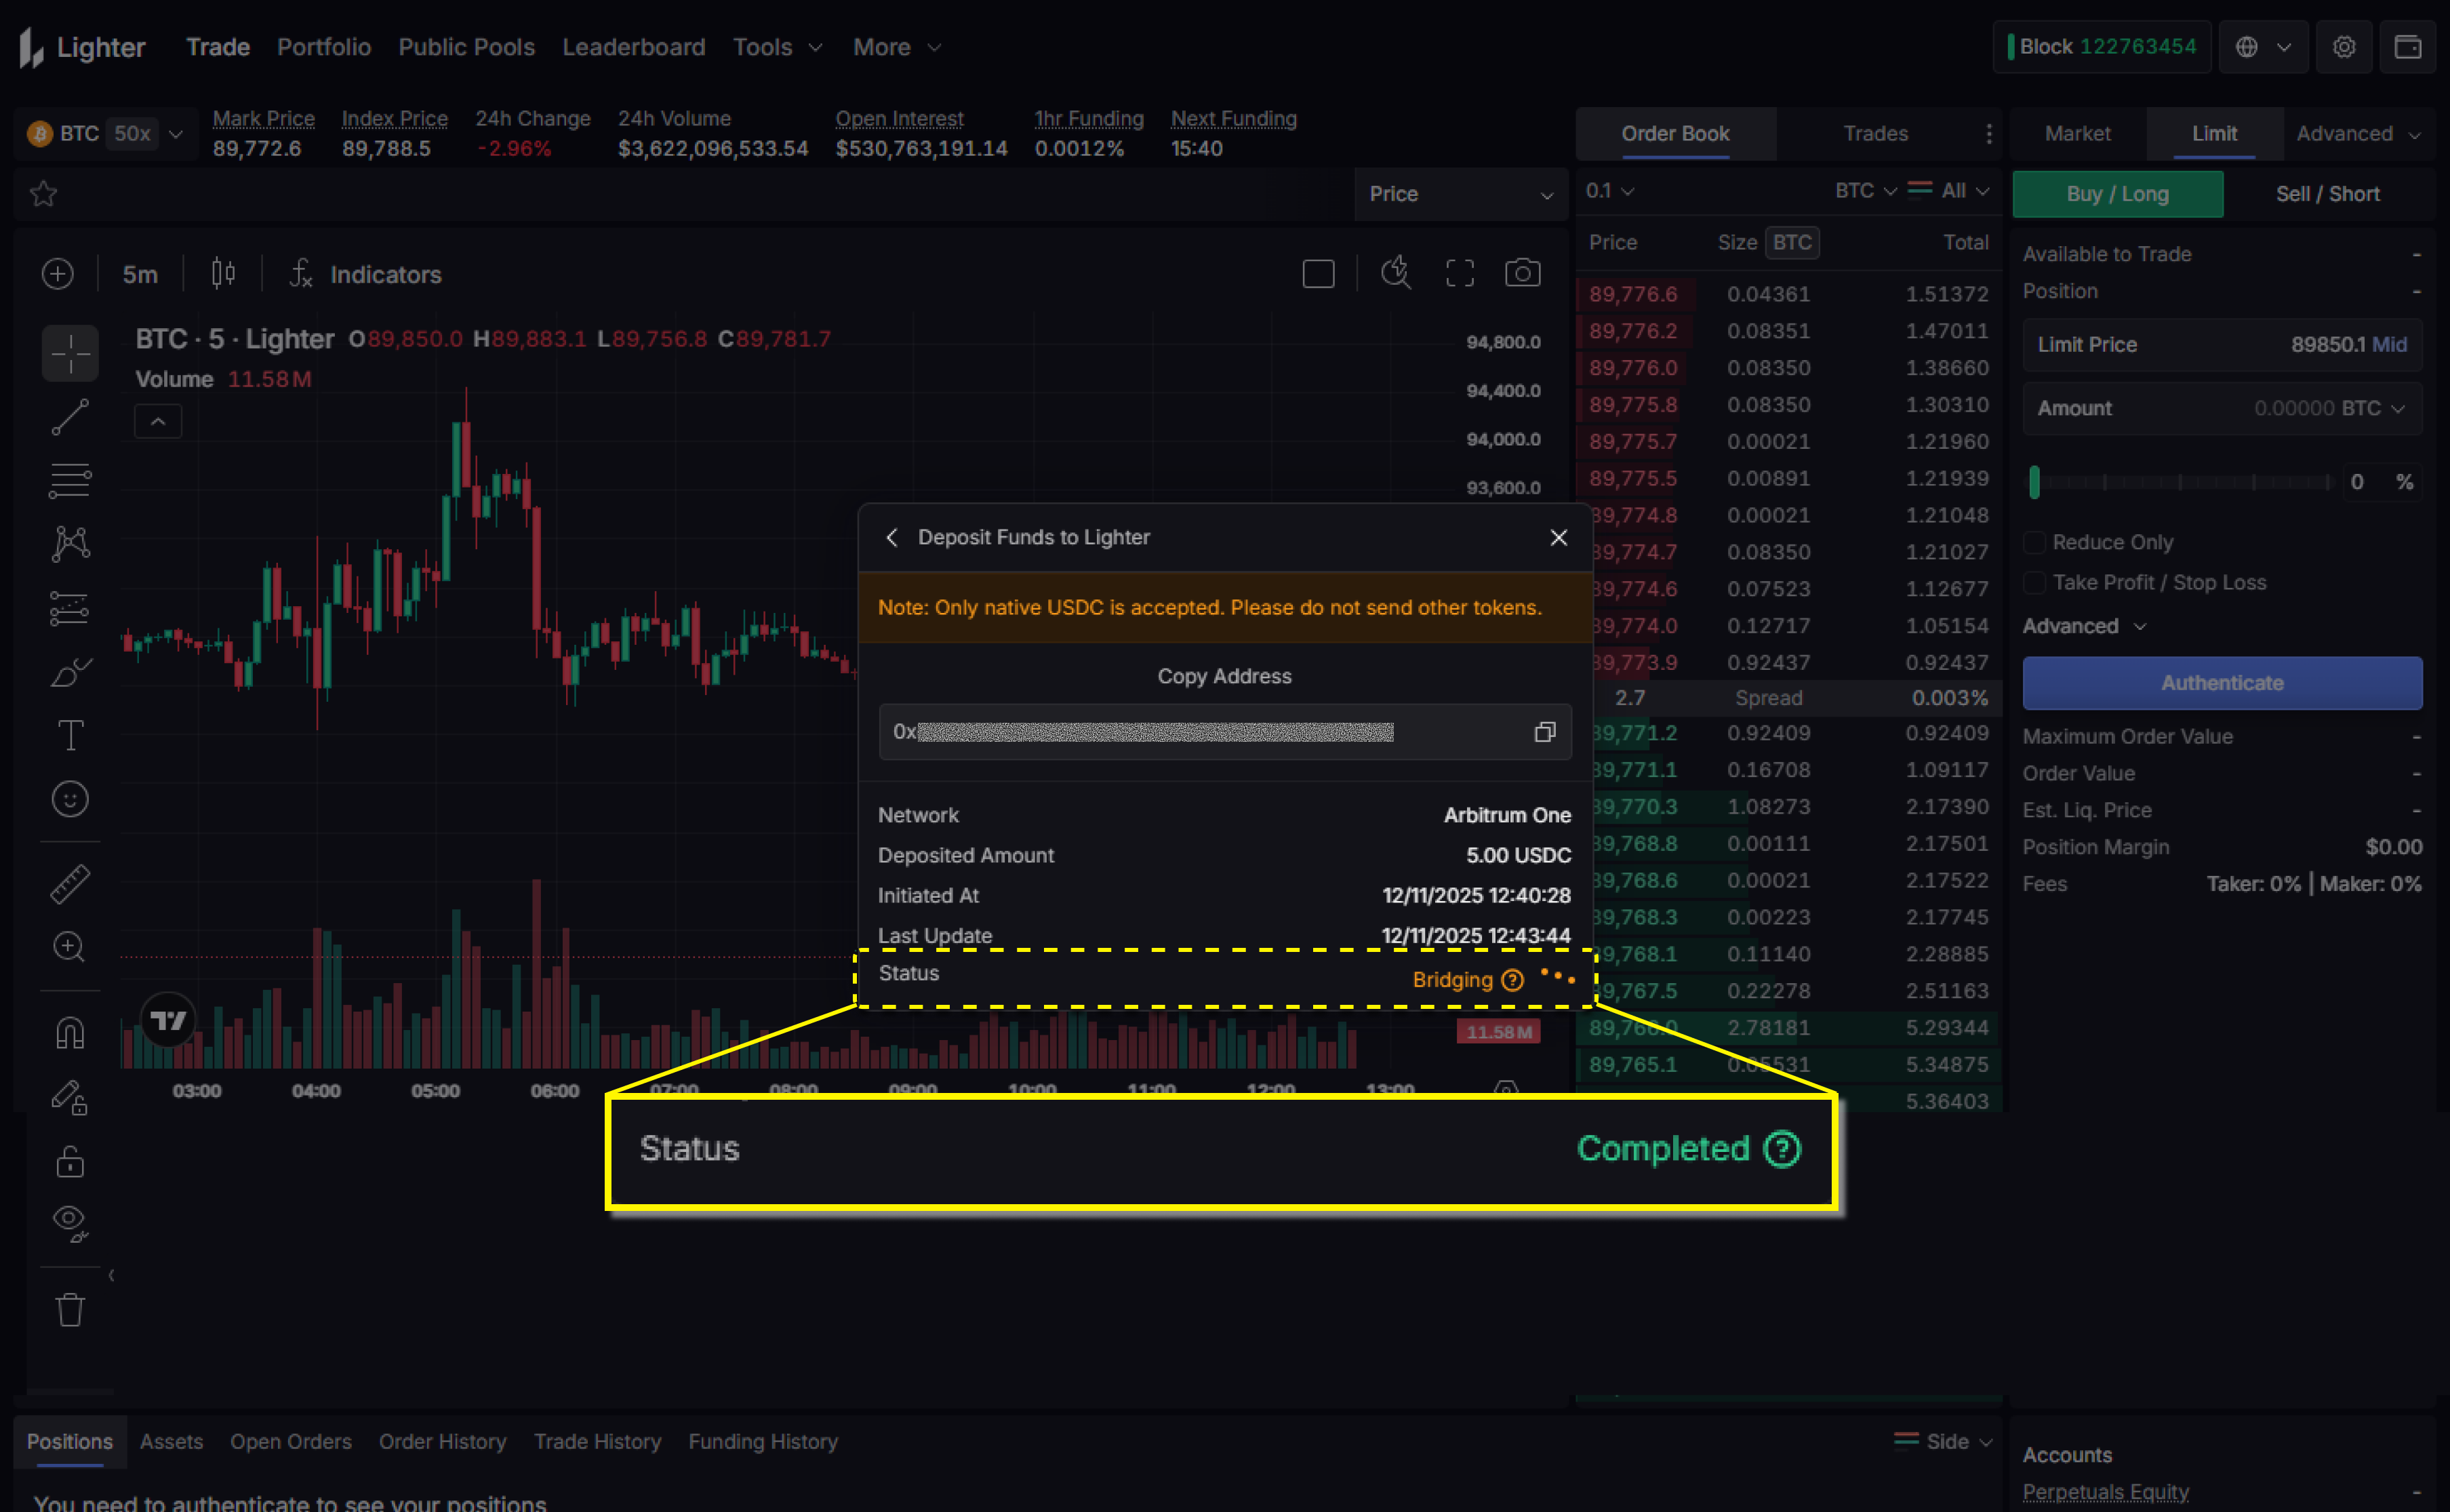This screenshot has height=1512, width=2450.
Task: Select the text annotation tool
Action: click(x=70, y=736)
